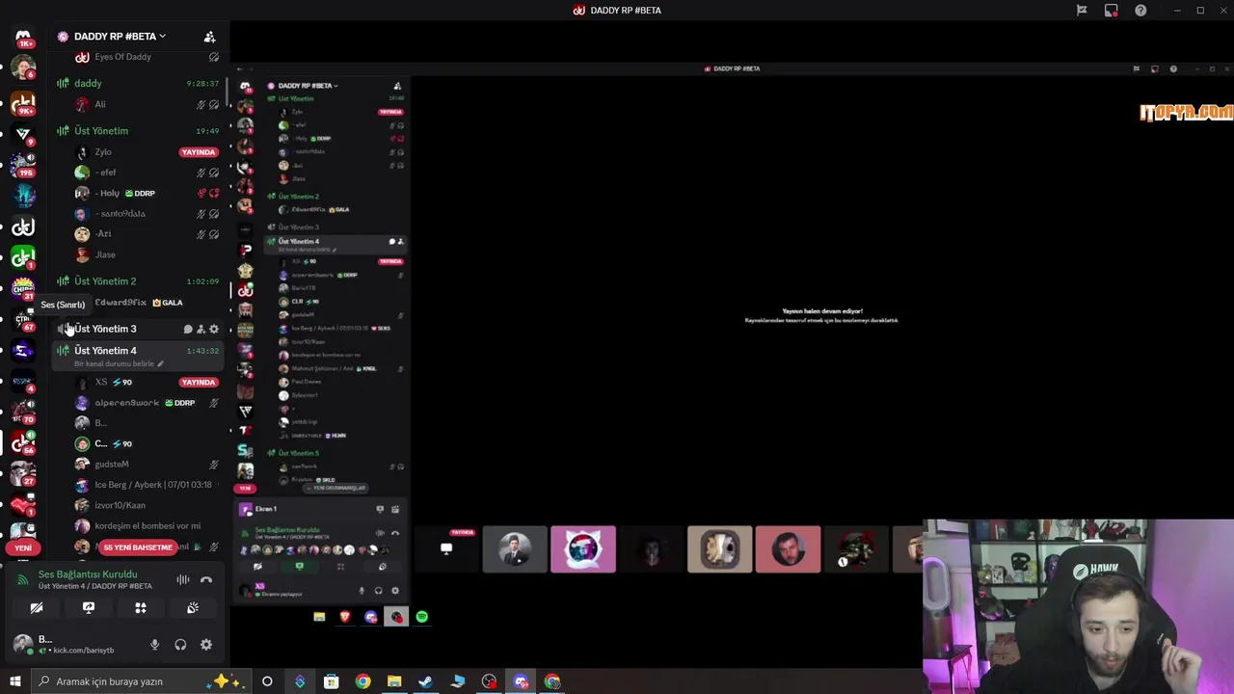Open Ses Bağlantısı Kuruldu connection details
This screenshot has height=694, width=1234.
[88, 574]
